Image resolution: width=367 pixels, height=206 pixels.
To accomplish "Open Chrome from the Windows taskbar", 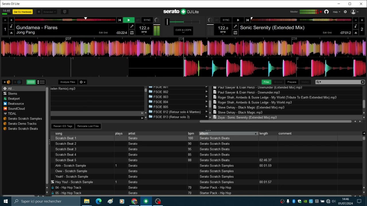I will tap(134, 201).
